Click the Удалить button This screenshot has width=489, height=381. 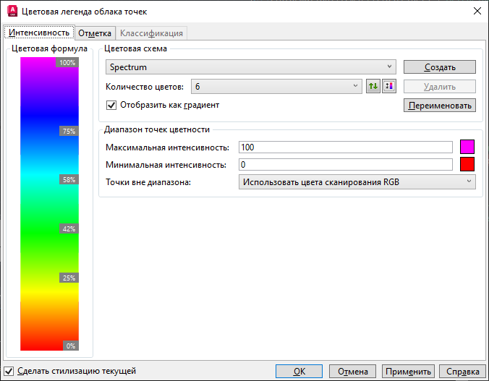click(x=440, y=86)
